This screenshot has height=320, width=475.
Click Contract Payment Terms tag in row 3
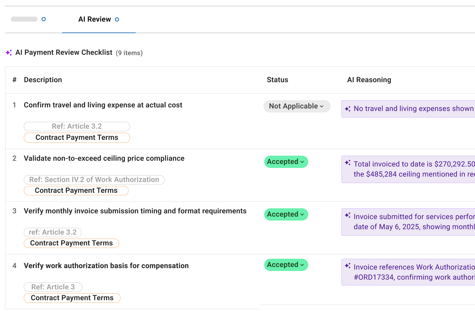(71, 243)
